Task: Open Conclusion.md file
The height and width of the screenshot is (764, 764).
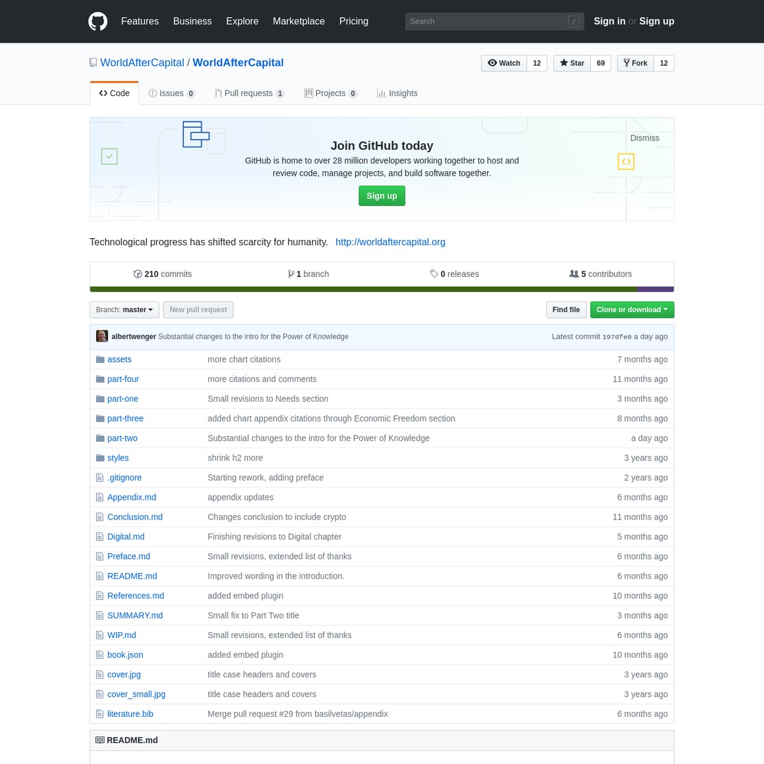Action: coord(135,517)
